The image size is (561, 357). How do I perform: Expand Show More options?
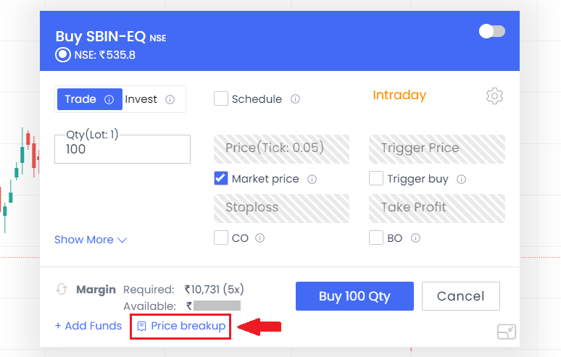coord(91,240)
